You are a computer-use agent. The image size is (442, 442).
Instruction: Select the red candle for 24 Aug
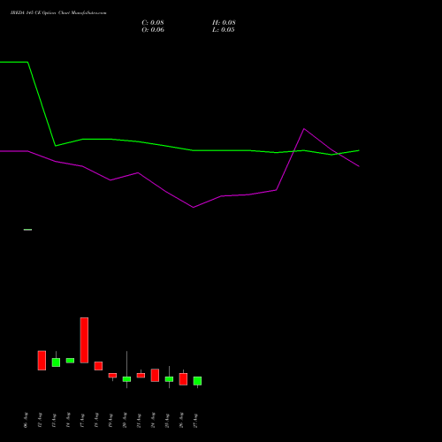(x=155, y=375)
